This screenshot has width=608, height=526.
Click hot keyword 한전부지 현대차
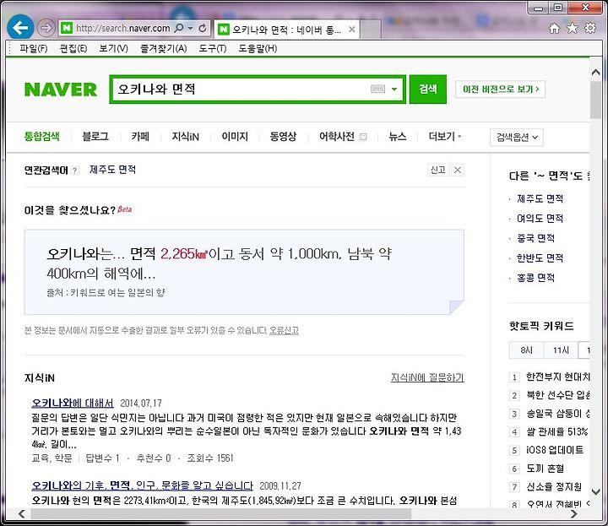click(557, 377)
